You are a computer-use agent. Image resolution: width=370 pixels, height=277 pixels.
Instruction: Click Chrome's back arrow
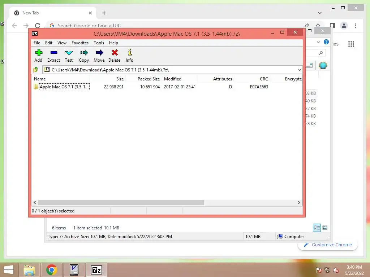14,26
